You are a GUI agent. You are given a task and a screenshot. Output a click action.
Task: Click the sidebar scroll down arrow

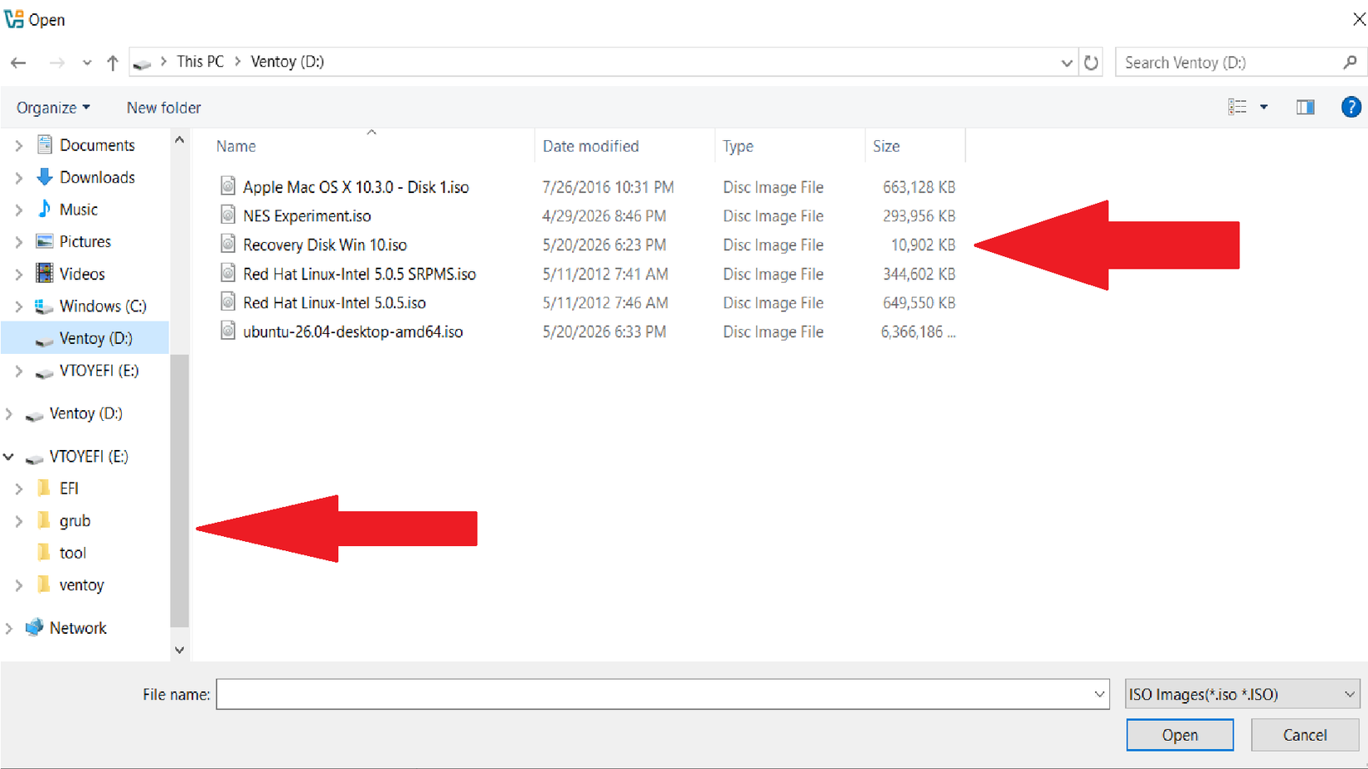(179, 651)
